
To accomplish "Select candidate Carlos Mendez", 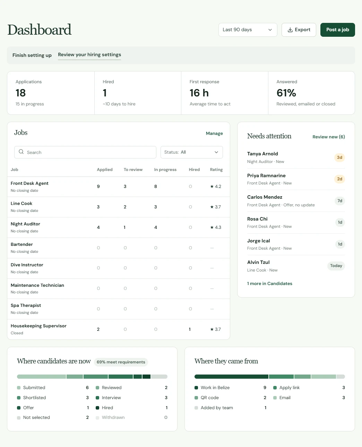I will pyautogui.click(x=296, y=201).
